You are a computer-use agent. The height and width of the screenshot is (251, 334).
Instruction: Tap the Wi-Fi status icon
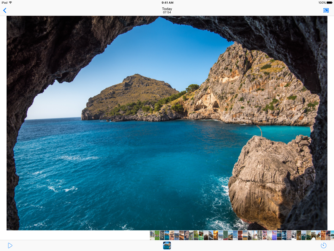[10, 3]
